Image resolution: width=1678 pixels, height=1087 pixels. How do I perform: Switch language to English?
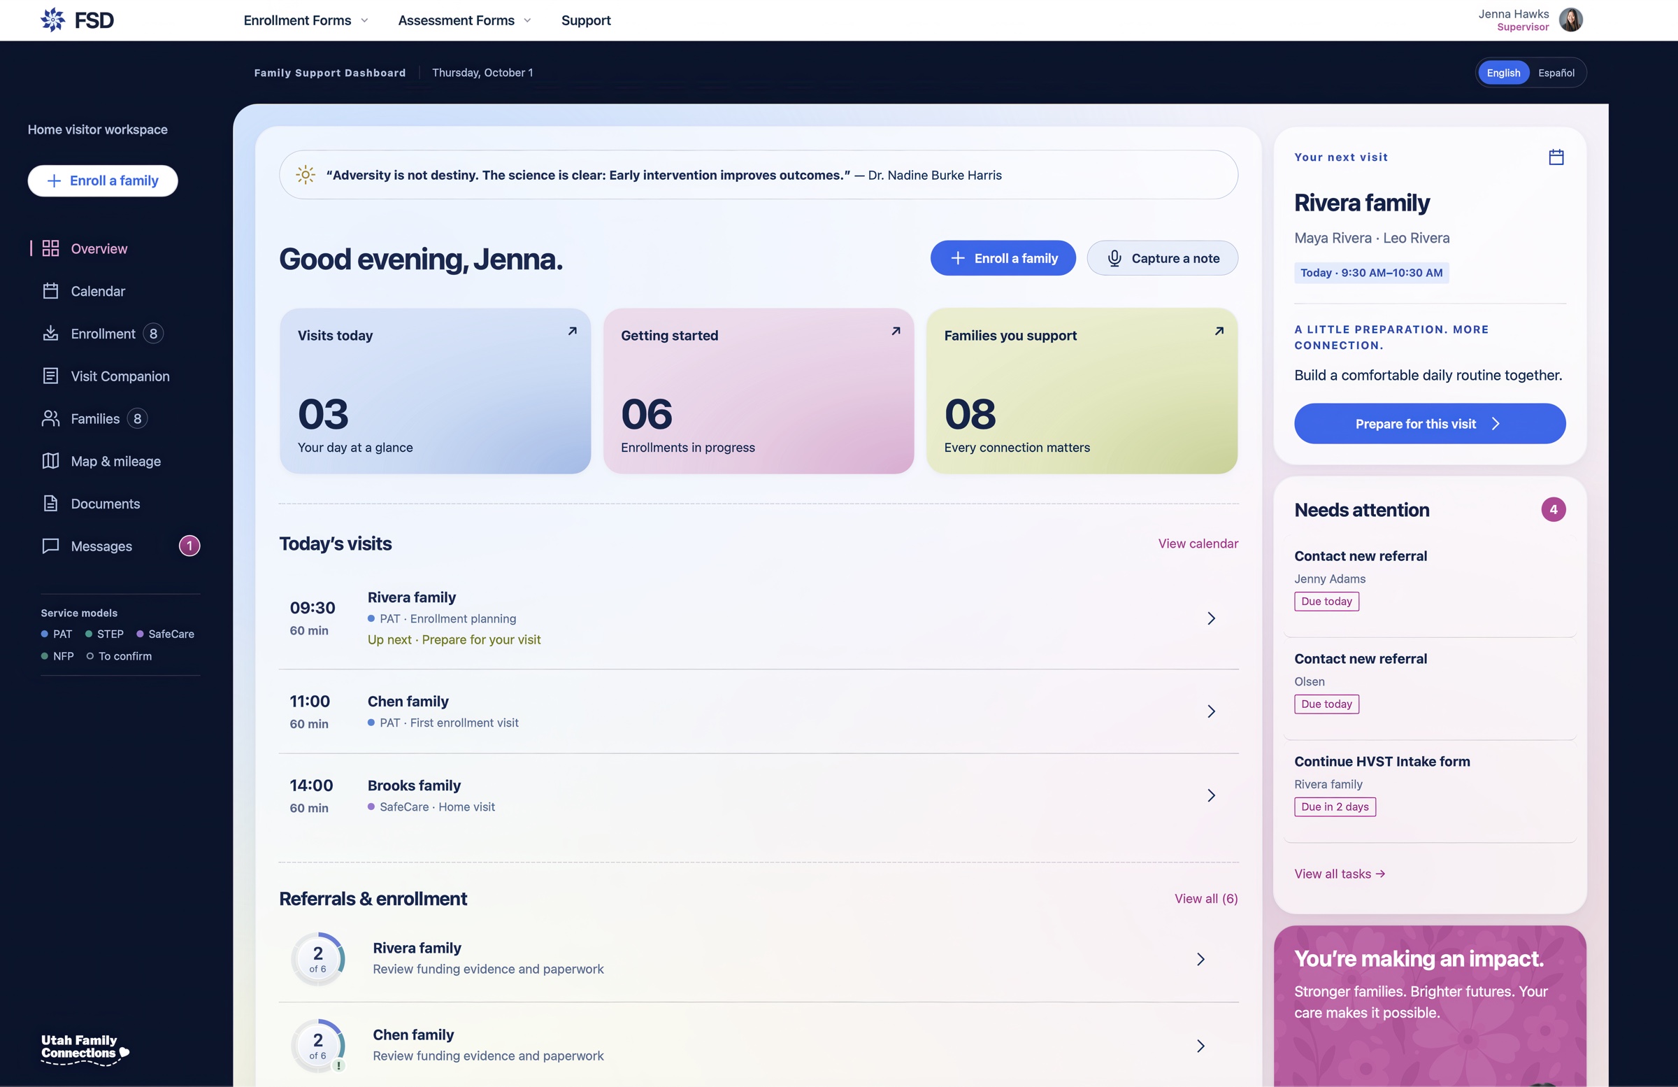click(x=1503, y=73)
